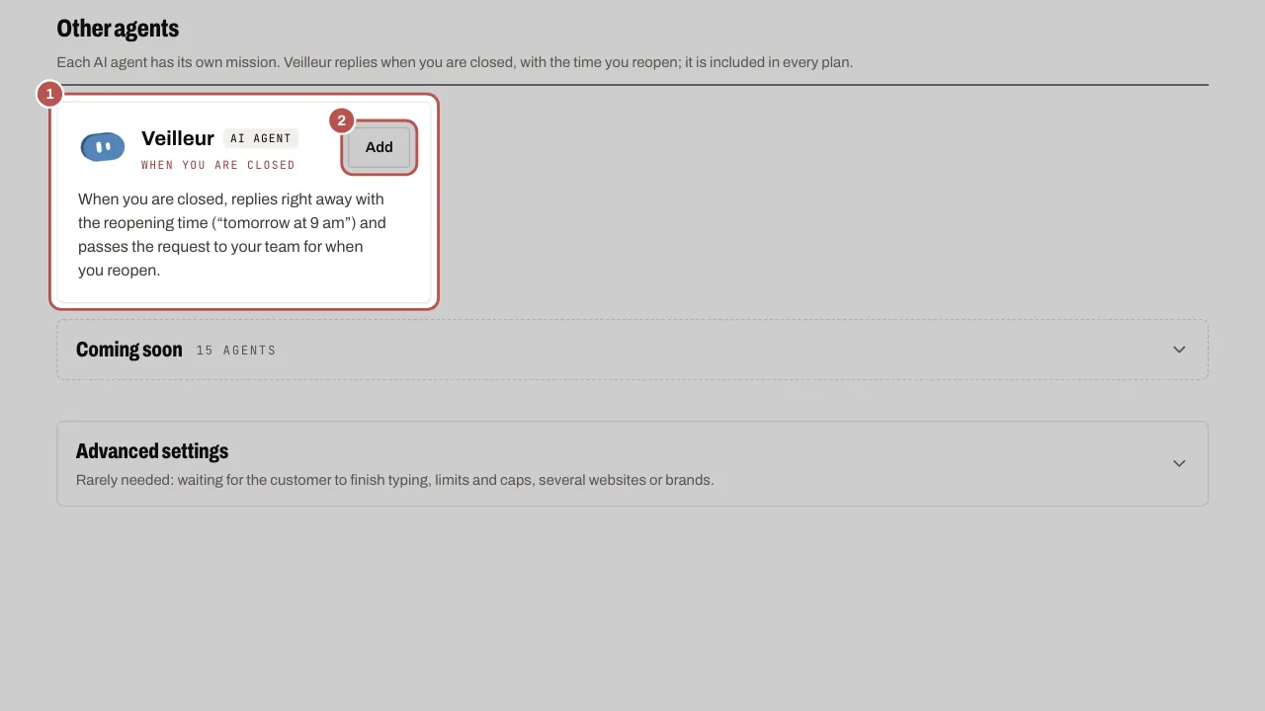Click the 15 AGENTS count label

click(236, 351)
